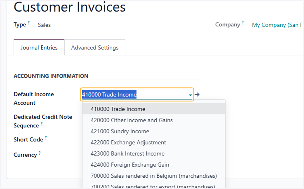Viewport: 304px width, 189px height.
Task: Click the Currency label
Action: point(25,155)
